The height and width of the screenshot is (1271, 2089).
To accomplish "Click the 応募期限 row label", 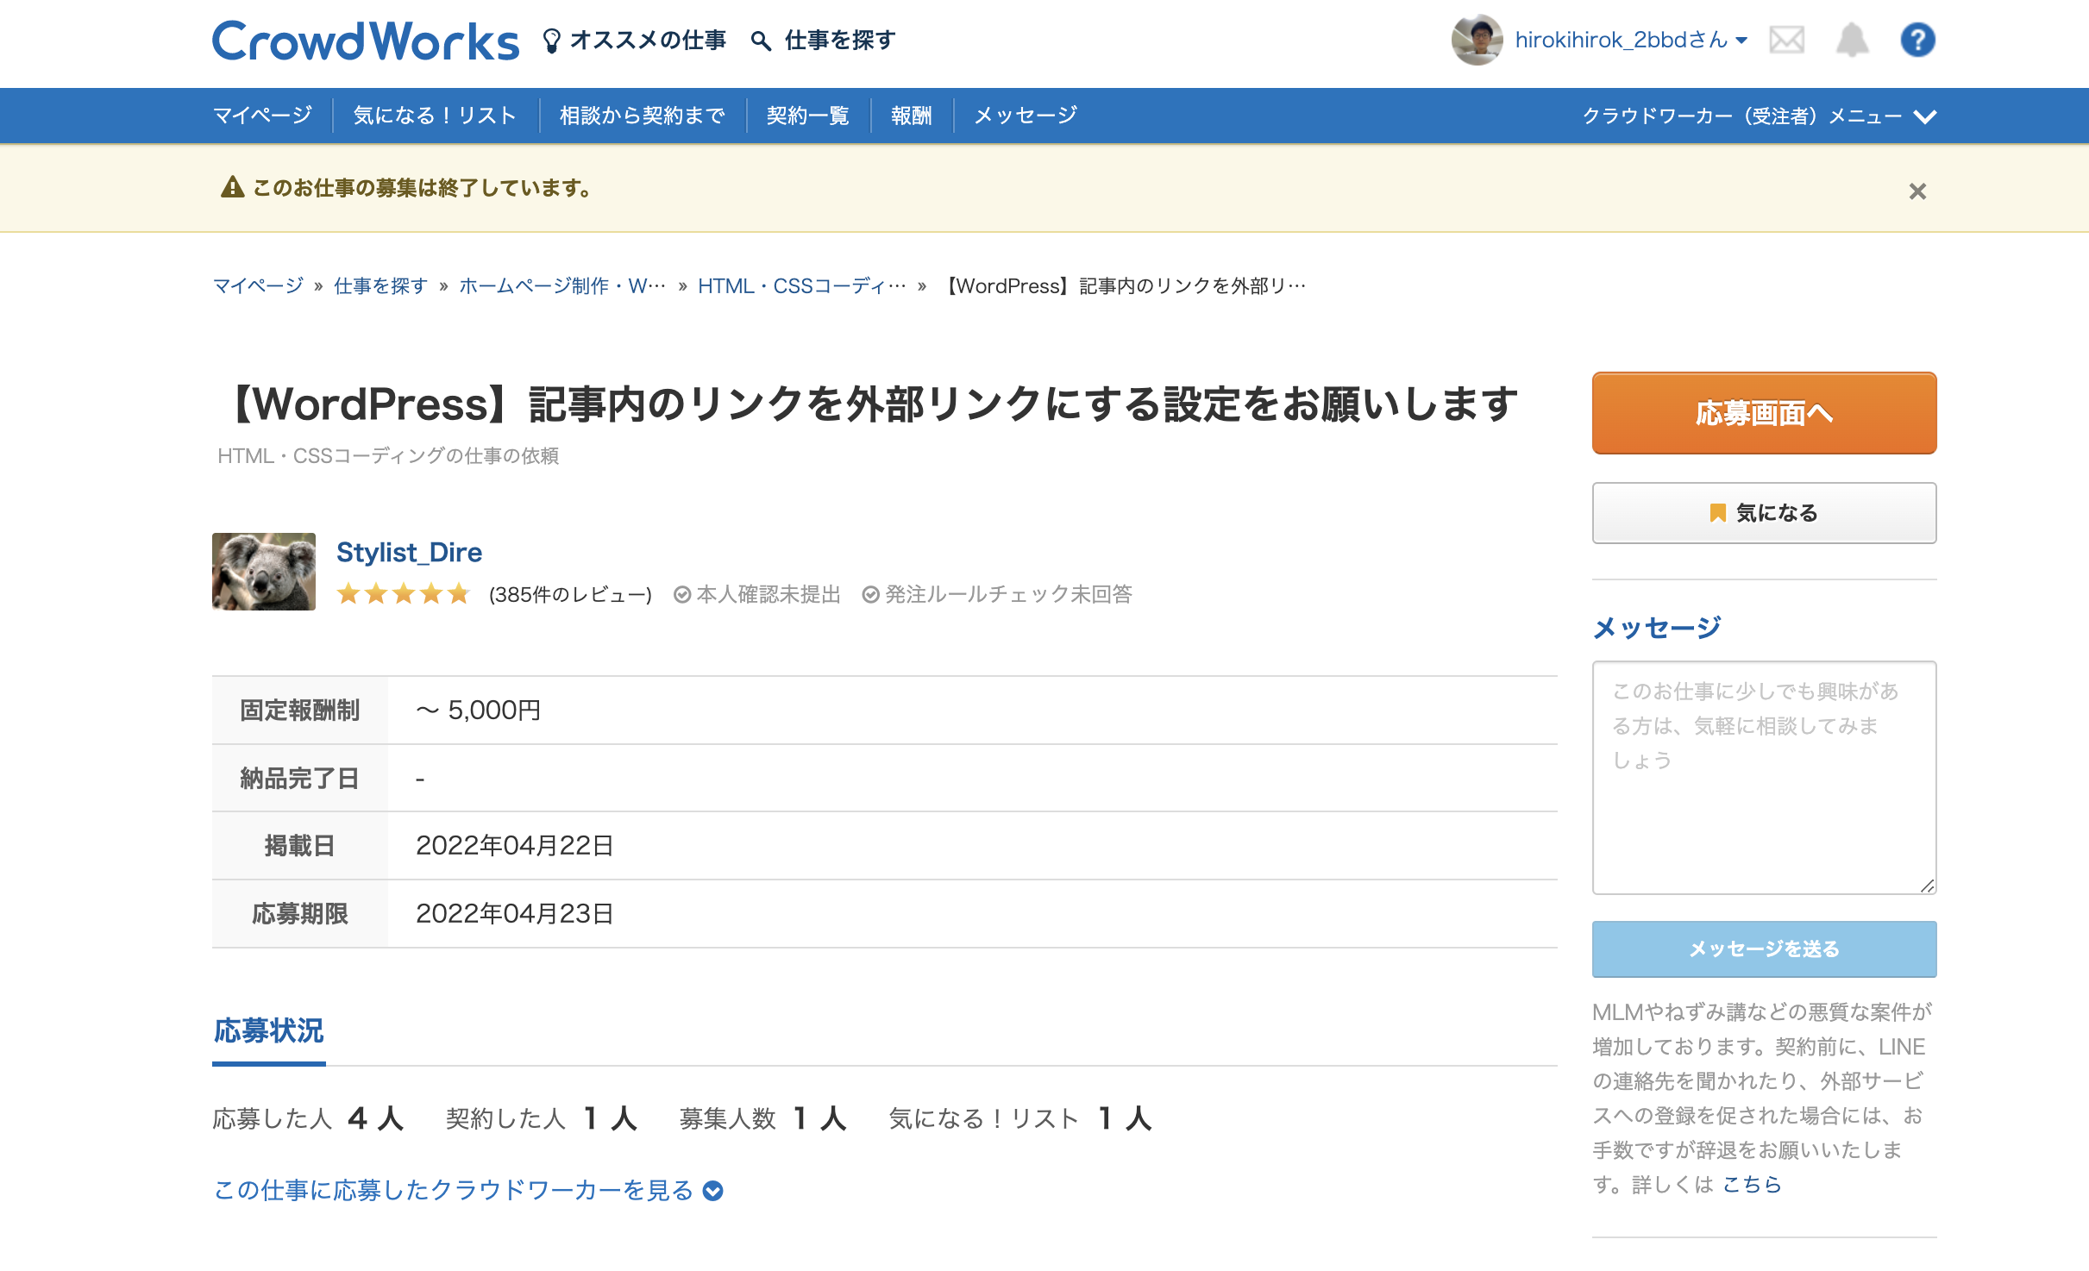I will [299, 914].
